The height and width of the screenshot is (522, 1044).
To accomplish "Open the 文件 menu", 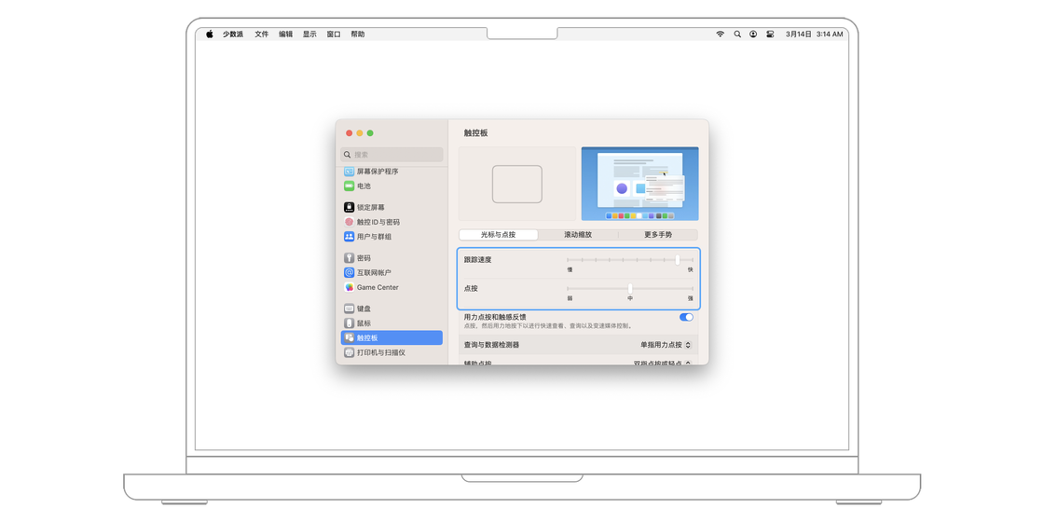I will point(262,34).
